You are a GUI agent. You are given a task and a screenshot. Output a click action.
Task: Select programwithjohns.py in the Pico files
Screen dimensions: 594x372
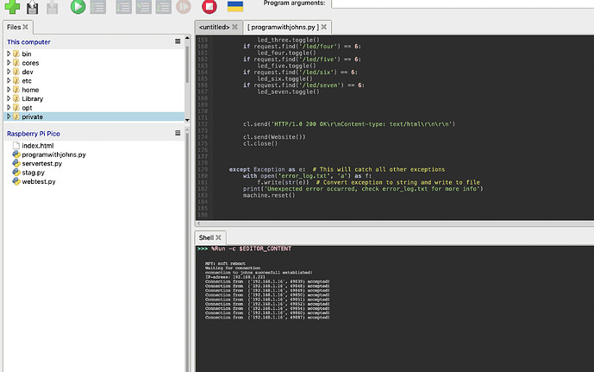53,154
